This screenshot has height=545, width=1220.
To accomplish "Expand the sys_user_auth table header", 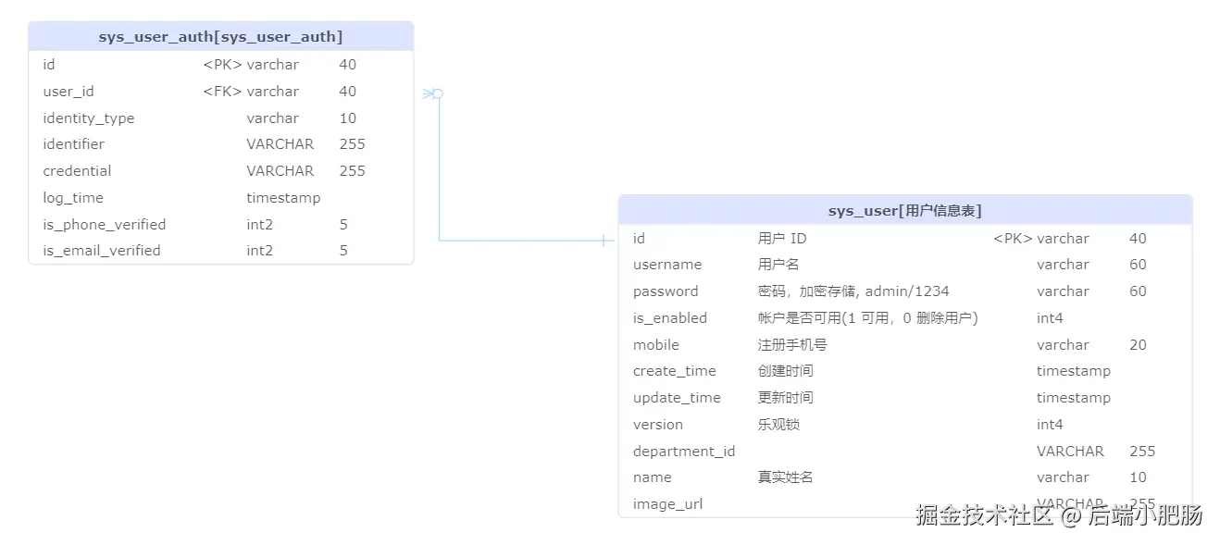I will click(x=220, y=35).
